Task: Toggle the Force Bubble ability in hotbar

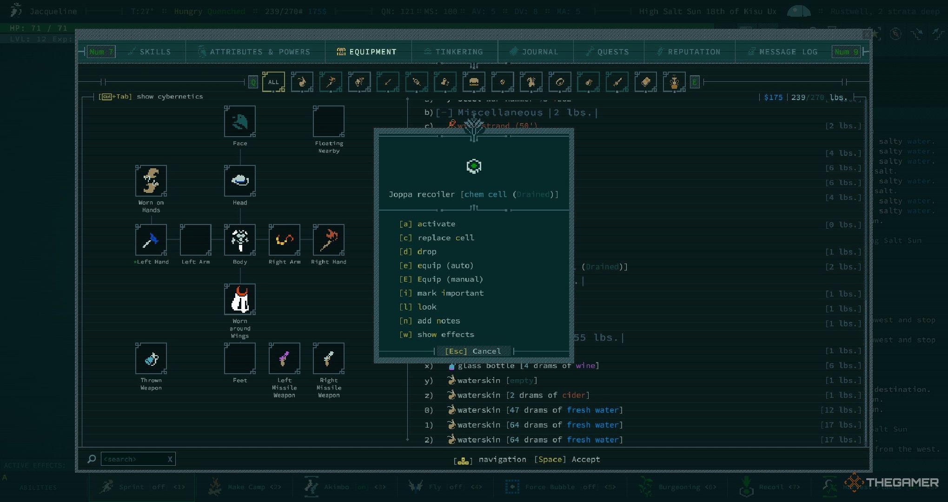Action: click(560, 487)
